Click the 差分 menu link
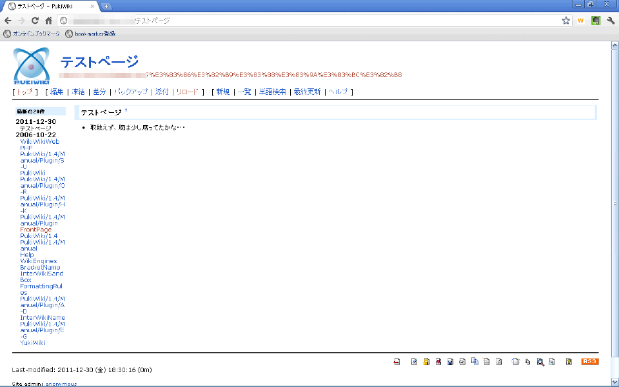 99,92
